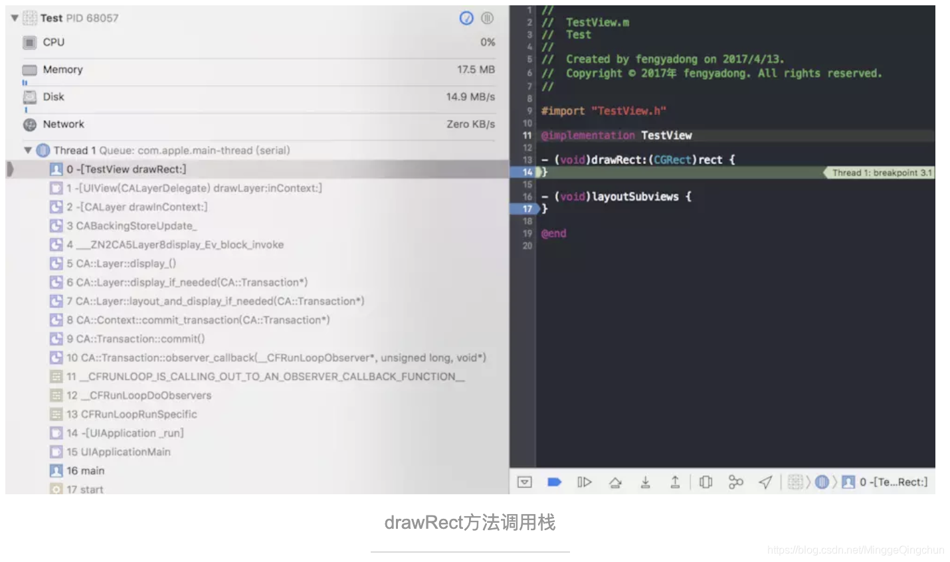This screenshot has height=562, width=950.
Task: Select frame 13 CFRunLoopRunSpecific
Action: pyautogui.click(x=258, y=414)
